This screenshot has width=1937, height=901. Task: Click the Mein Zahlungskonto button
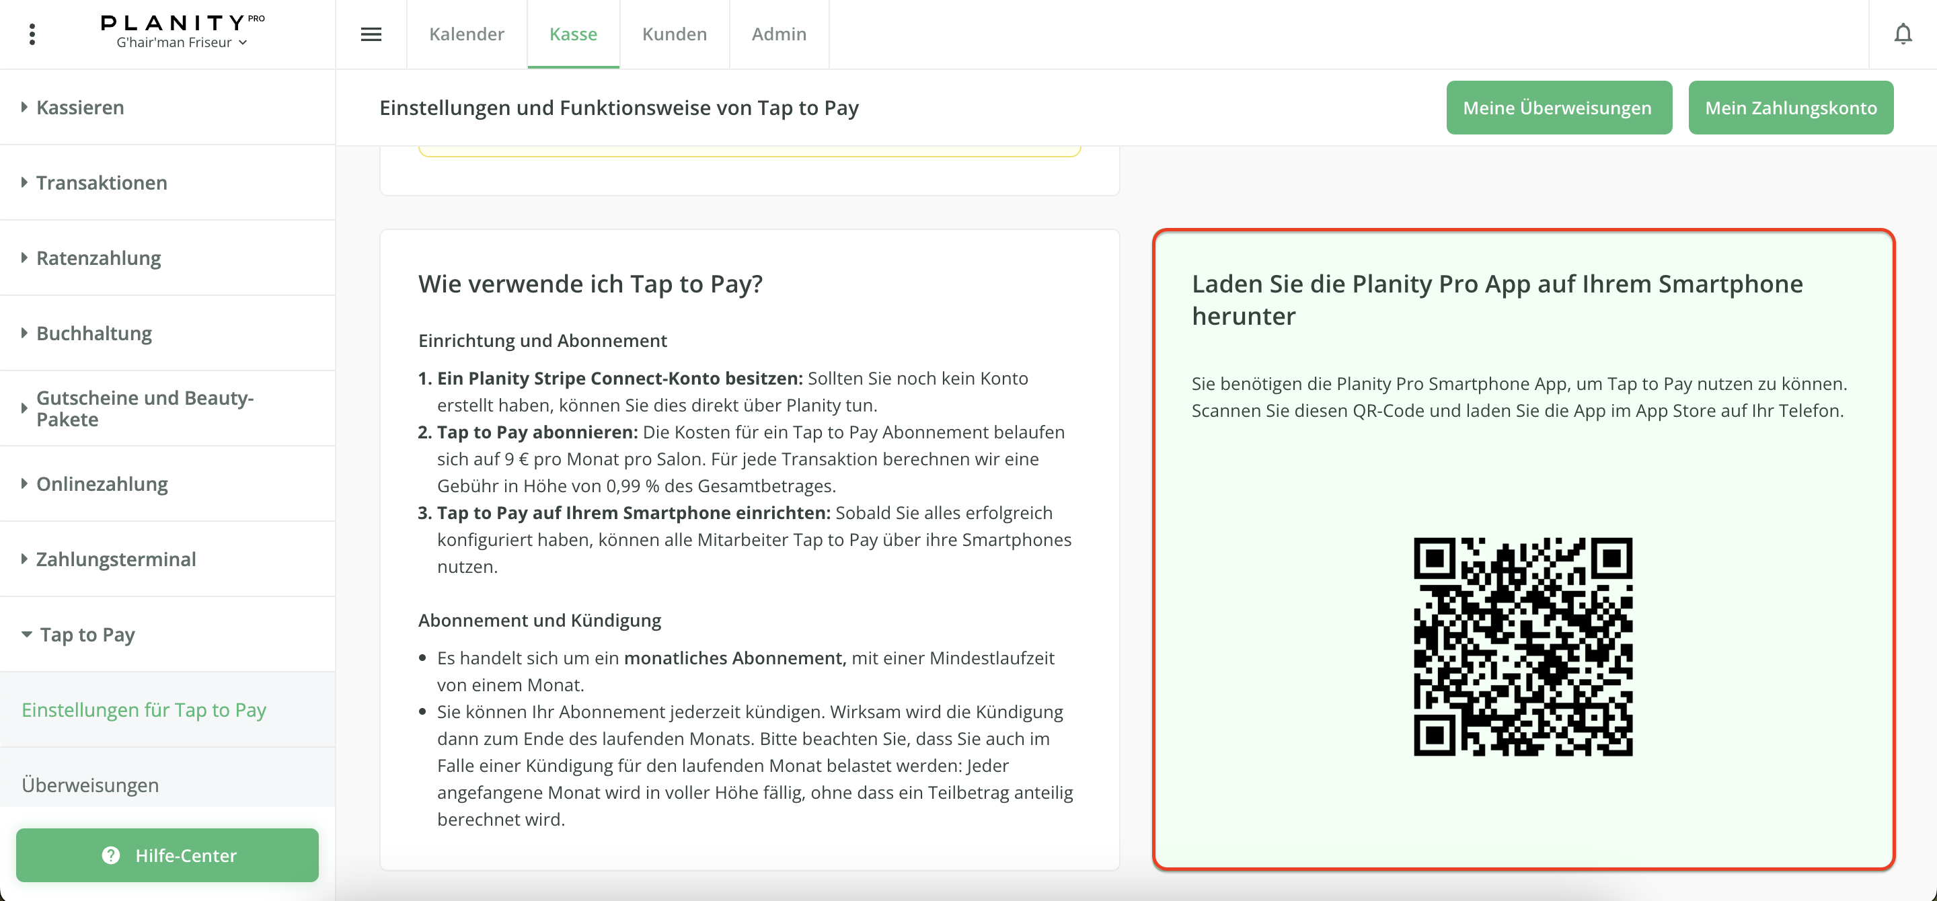[1790, 108]
